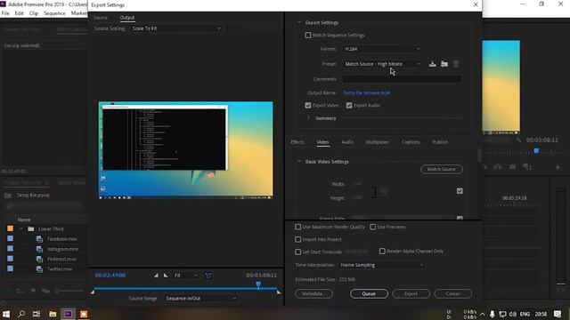Save the current export preset
Screen dimensions: 570x320
432,64
